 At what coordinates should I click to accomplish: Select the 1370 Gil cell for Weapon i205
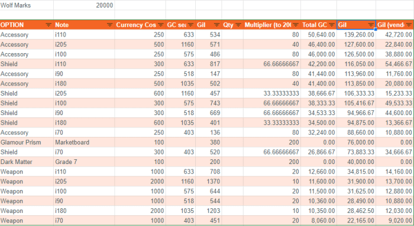tap(208, 182)
